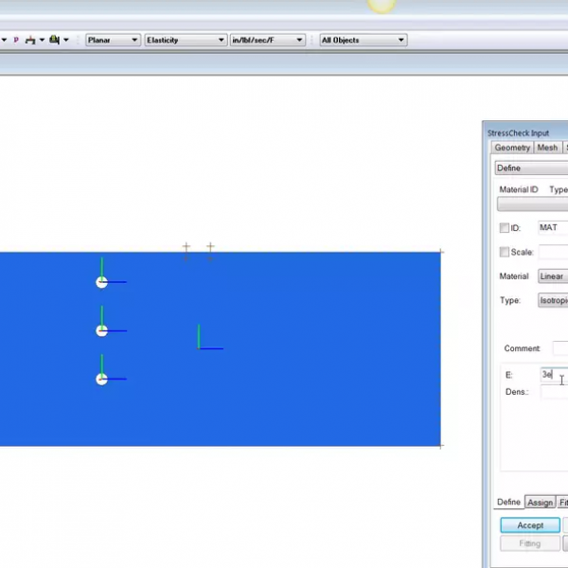
Task: Open the arrow beside the fixture icon
Action: click(42, 40)
